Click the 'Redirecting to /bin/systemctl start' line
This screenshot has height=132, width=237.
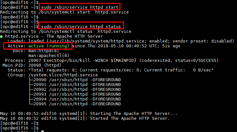64,12
